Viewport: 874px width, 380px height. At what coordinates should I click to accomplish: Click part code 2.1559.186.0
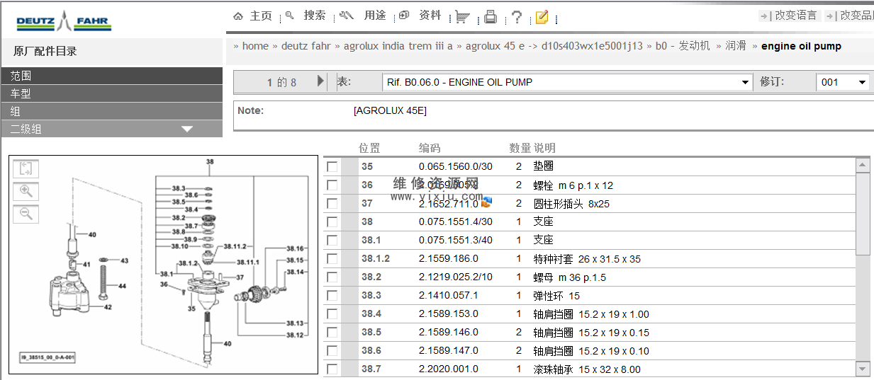point(449,258)
